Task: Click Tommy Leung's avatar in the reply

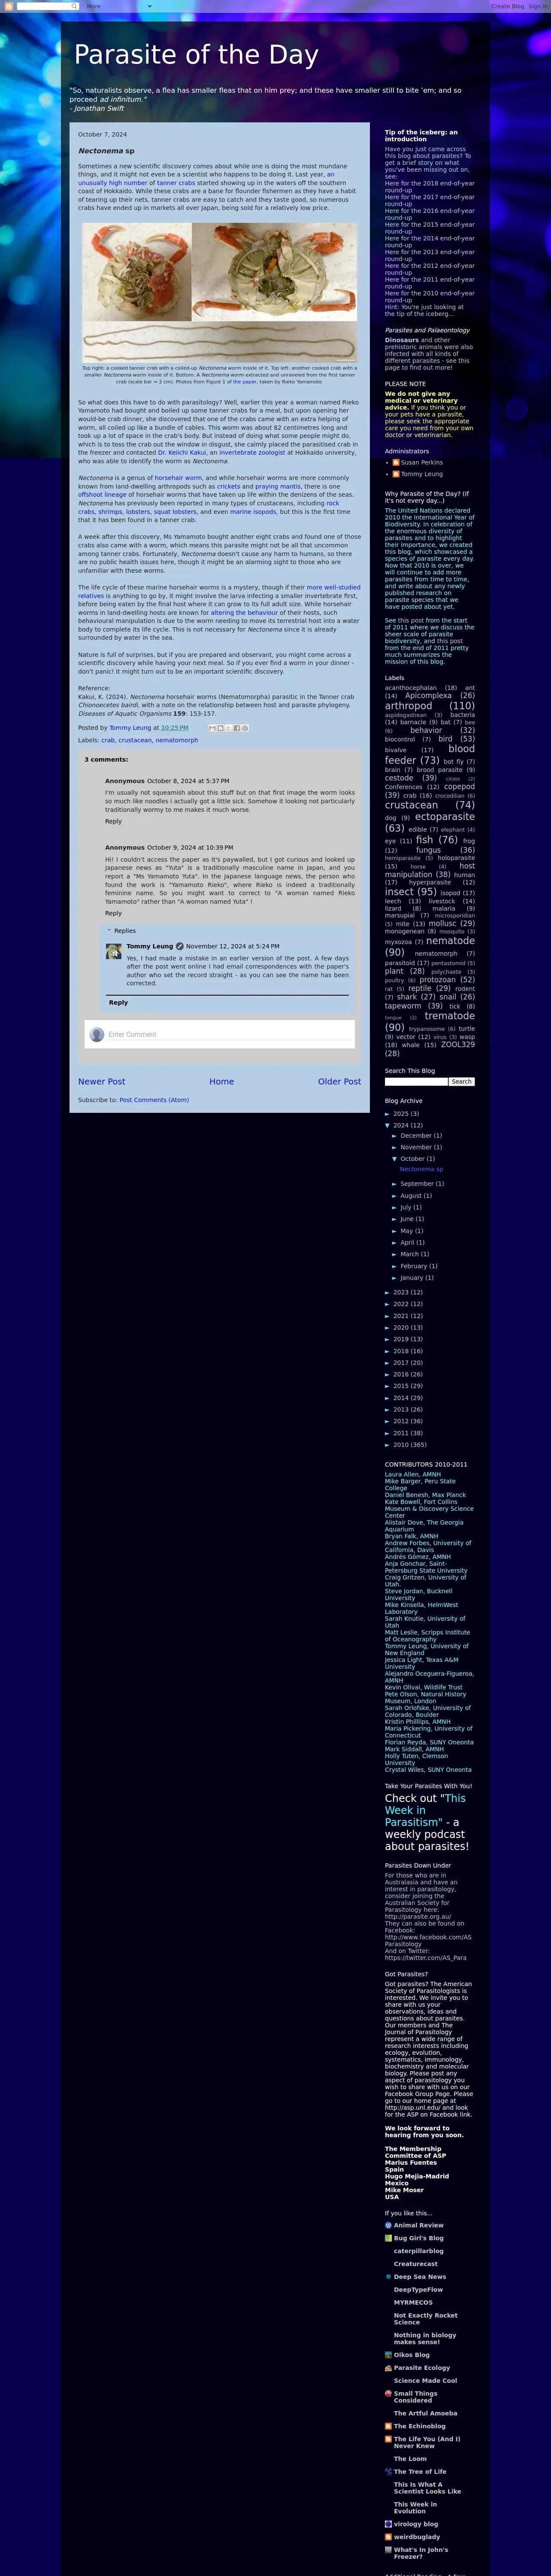Action: point(114,951)
